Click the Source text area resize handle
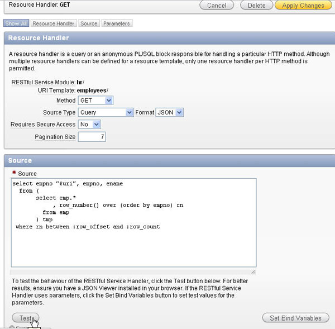The width and height of the screenshot is (335, 329). click(x=253, y=272)
